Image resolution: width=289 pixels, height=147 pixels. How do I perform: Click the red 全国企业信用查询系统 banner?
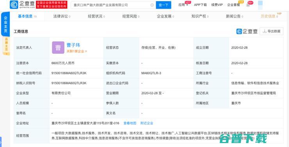pos(52,5)
